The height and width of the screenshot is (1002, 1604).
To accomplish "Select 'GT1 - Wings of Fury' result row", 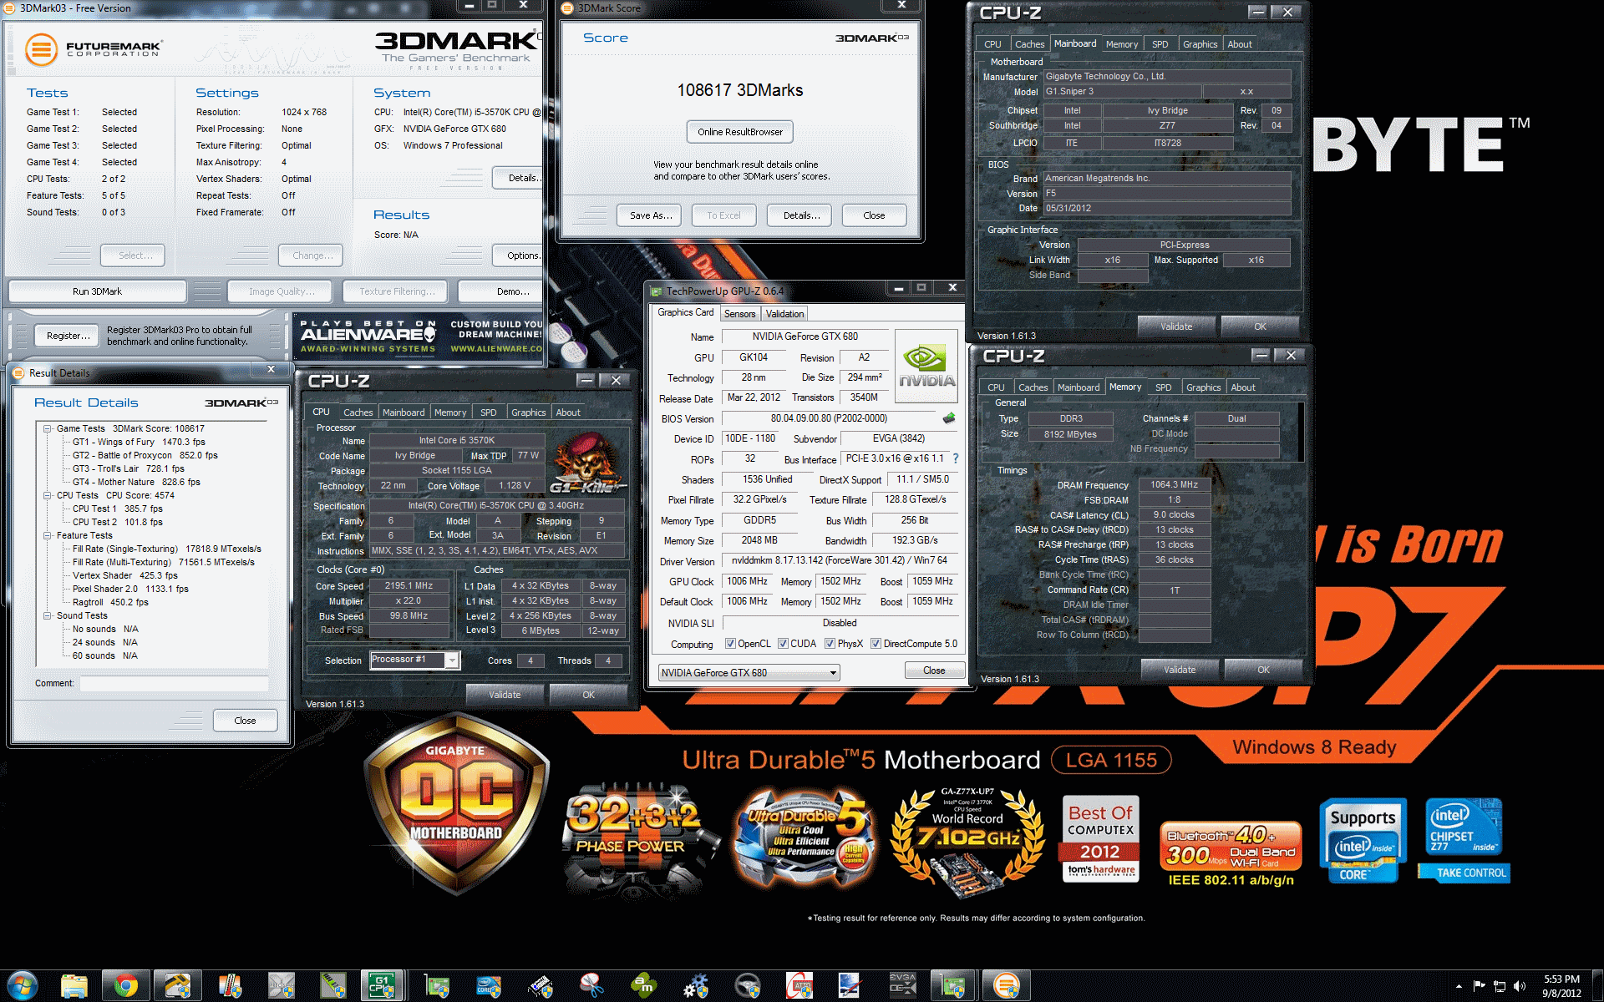I will pos(139,442).
